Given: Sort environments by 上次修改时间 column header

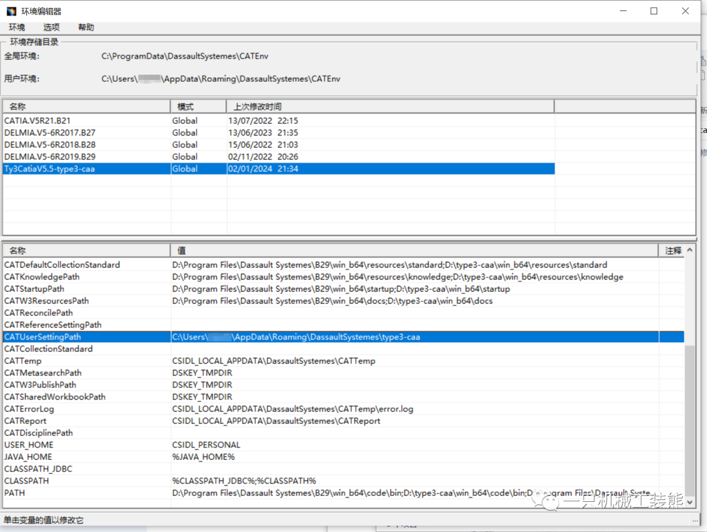Looking at the screenshot, I should tap(390, 107).
